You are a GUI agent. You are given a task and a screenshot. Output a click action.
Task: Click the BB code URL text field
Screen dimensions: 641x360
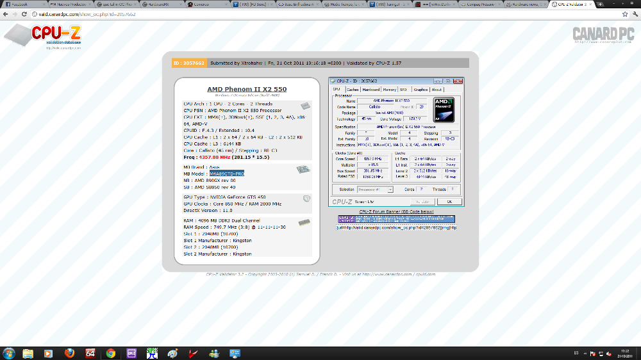click(396, 227)
